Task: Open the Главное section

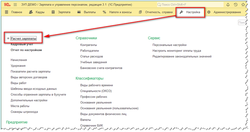Action: pyautogui.click(x=16, y=12)
